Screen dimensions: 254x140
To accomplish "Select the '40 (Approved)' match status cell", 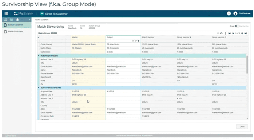I will coord(158,48).
